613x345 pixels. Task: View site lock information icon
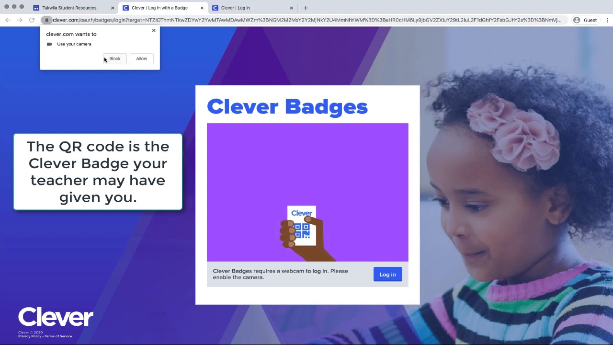(x=46, y=20)
